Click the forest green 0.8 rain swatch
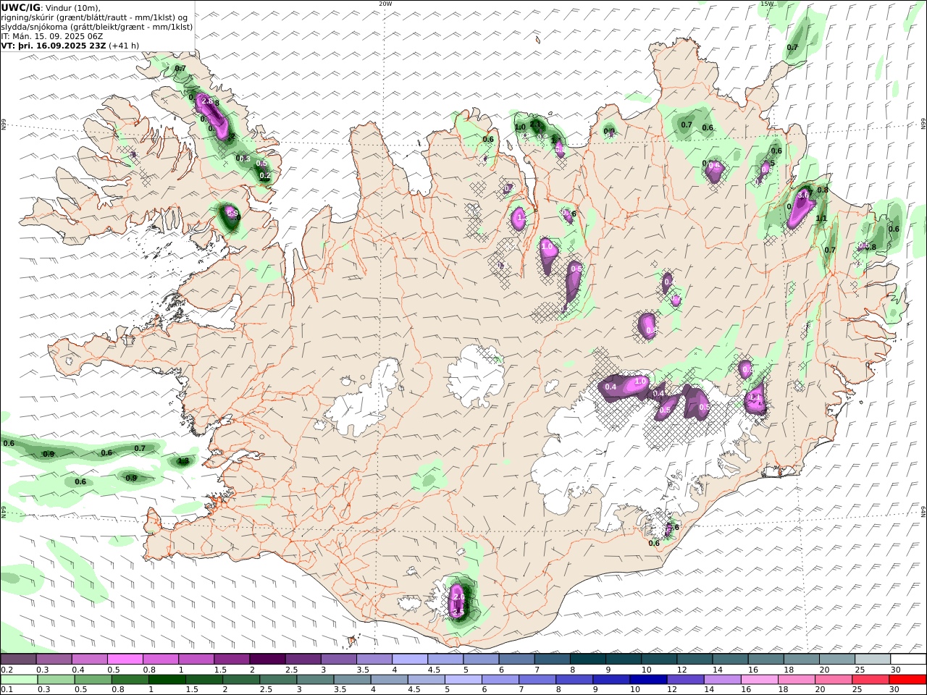This screenshot has width=927, height=695. point(130,680)
